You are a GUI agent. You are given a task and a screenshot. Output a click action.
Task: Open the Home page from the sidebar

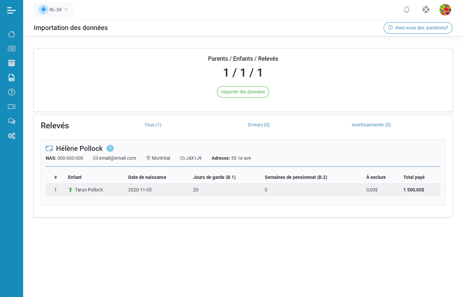tap(12, 34)
